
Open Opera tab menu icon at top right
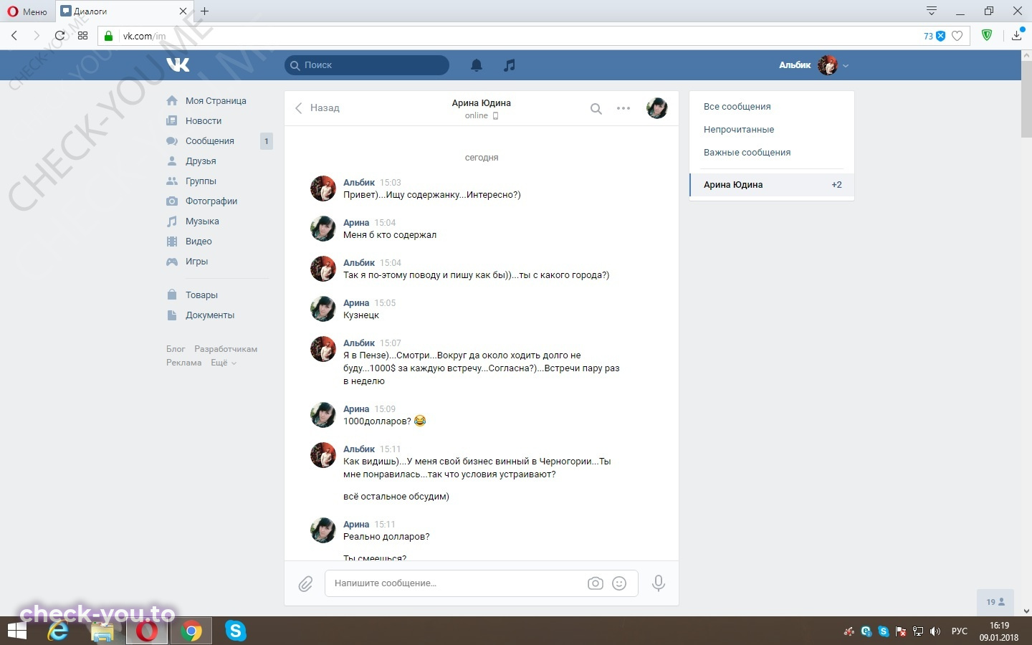pyautogui.click(x=932, y=11)
